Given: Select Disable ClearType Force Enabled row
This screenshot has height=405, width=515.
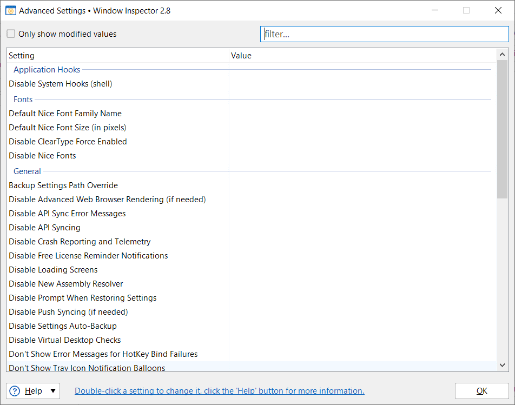Looking at the screenshot, I should point(68,142).
